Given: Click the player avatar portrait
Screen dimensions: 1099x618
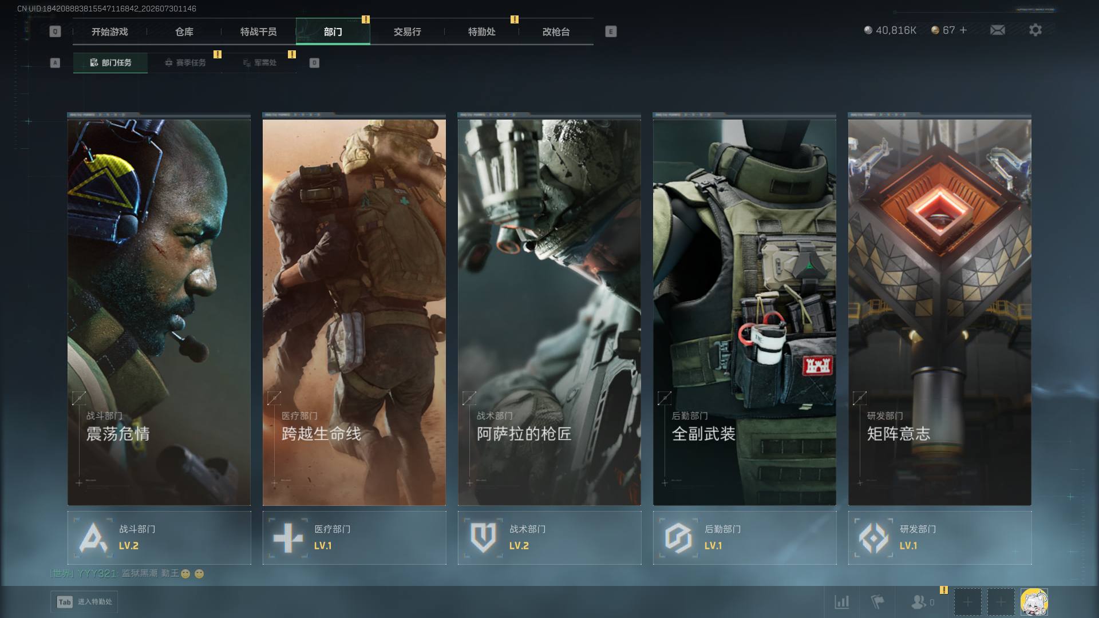Looking at the screenshot, I should pyautogui.click(x=1034, y=602).
